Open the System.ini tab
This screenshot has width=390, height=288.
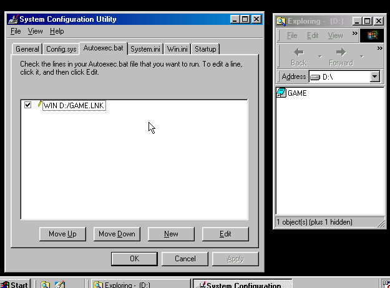point(146,49)
